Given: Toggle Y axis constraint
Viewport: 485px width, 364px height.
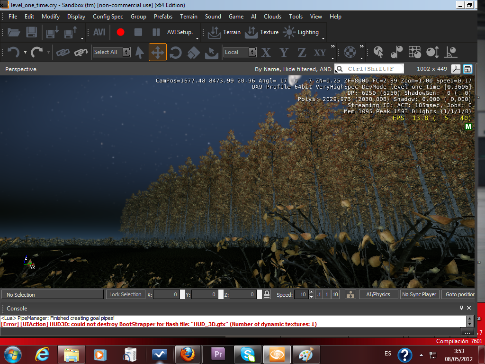Looking at the screenshot, I should 284,52.
